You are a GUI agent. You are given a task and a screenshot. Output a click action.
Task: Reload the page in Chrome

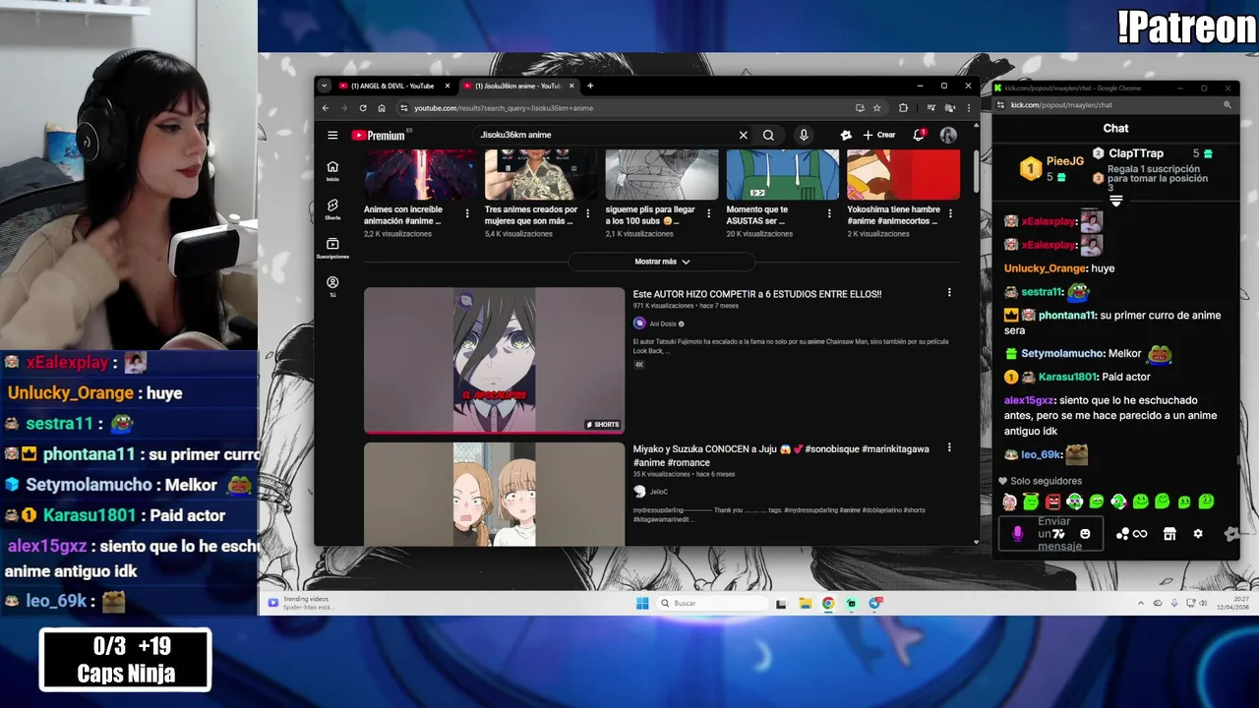[363, 108]
